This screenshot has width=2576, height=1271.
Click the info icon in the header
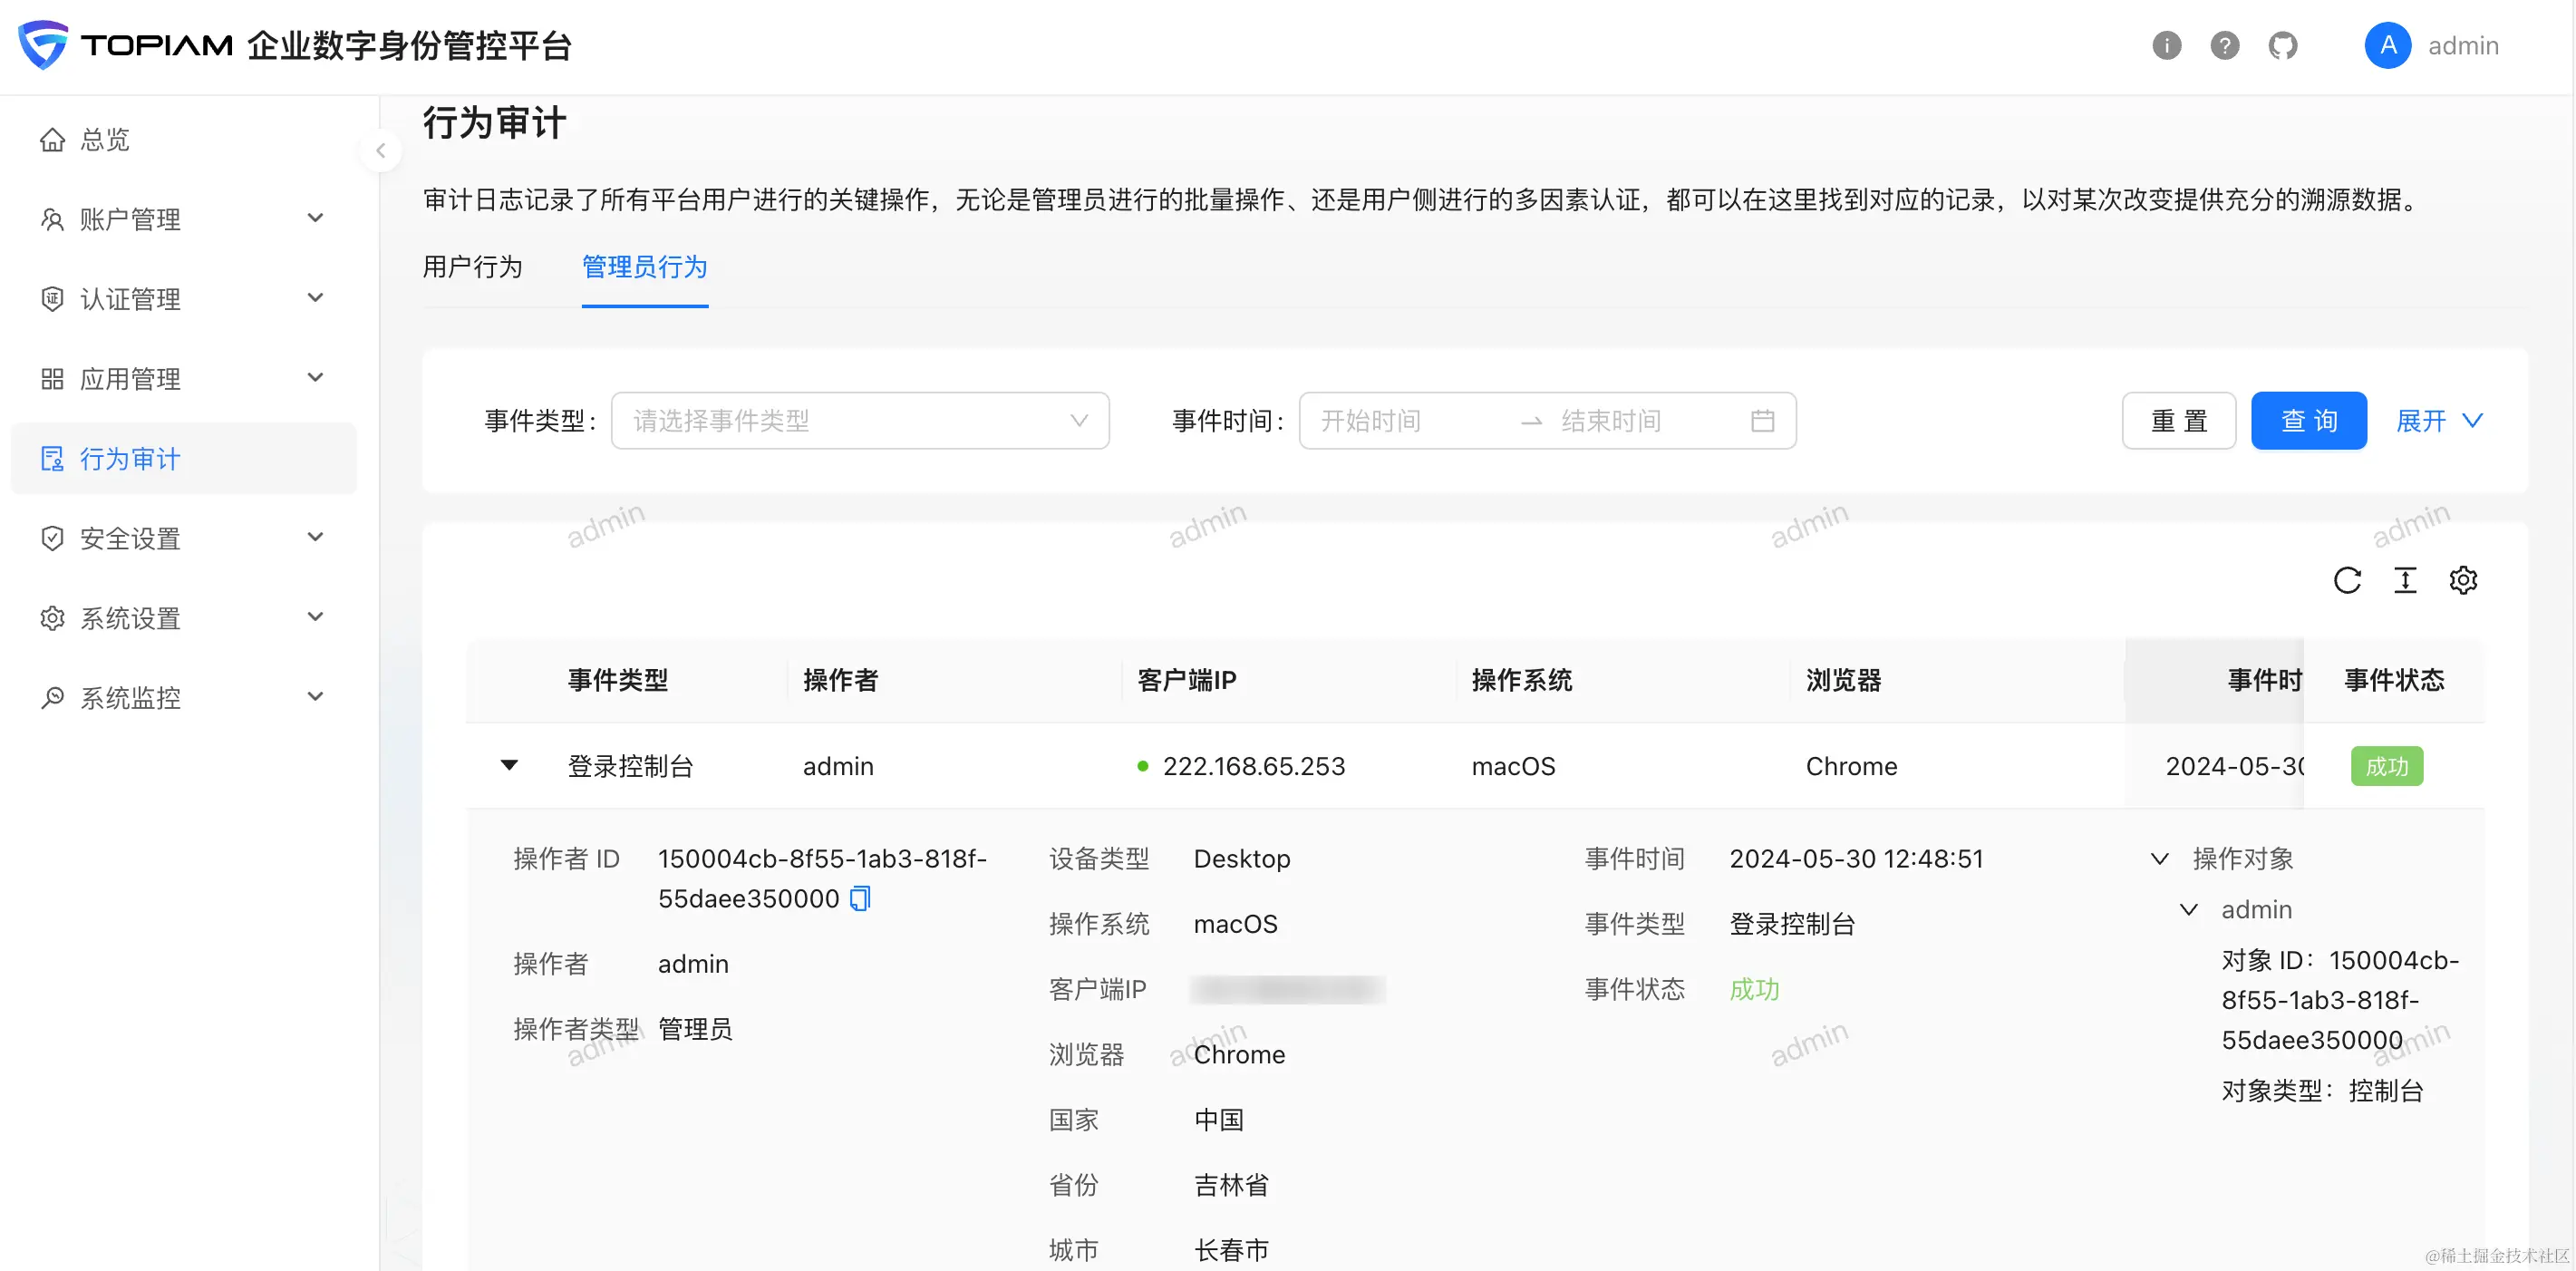(x=2166, y=46)
